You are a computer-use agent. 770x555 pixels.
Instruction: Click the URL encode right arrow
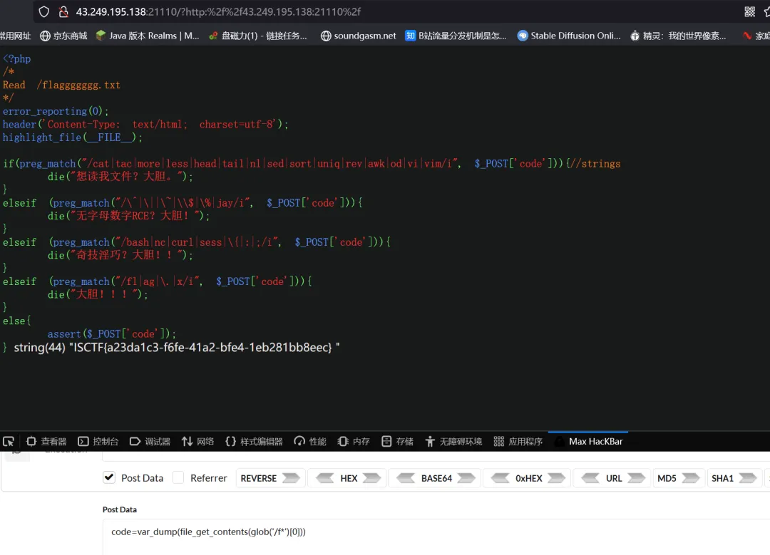pyautogui.click(x=637, y=478)
